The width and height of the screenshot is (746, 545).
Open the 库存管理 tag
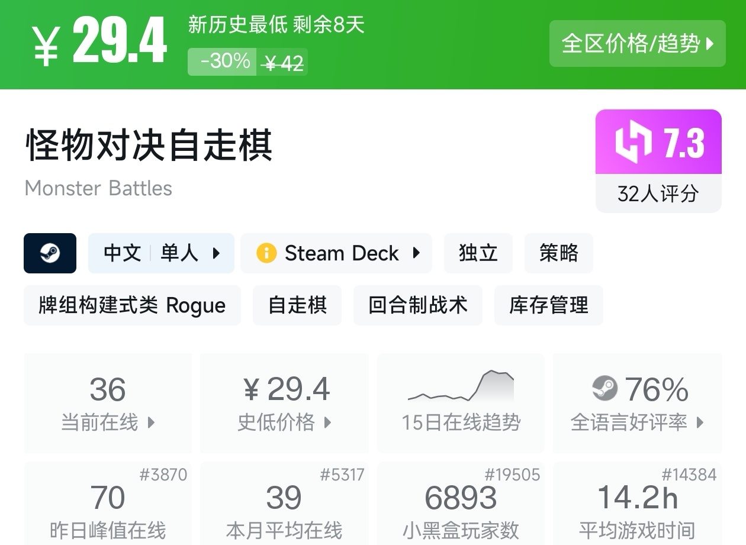tap(548, 305)
